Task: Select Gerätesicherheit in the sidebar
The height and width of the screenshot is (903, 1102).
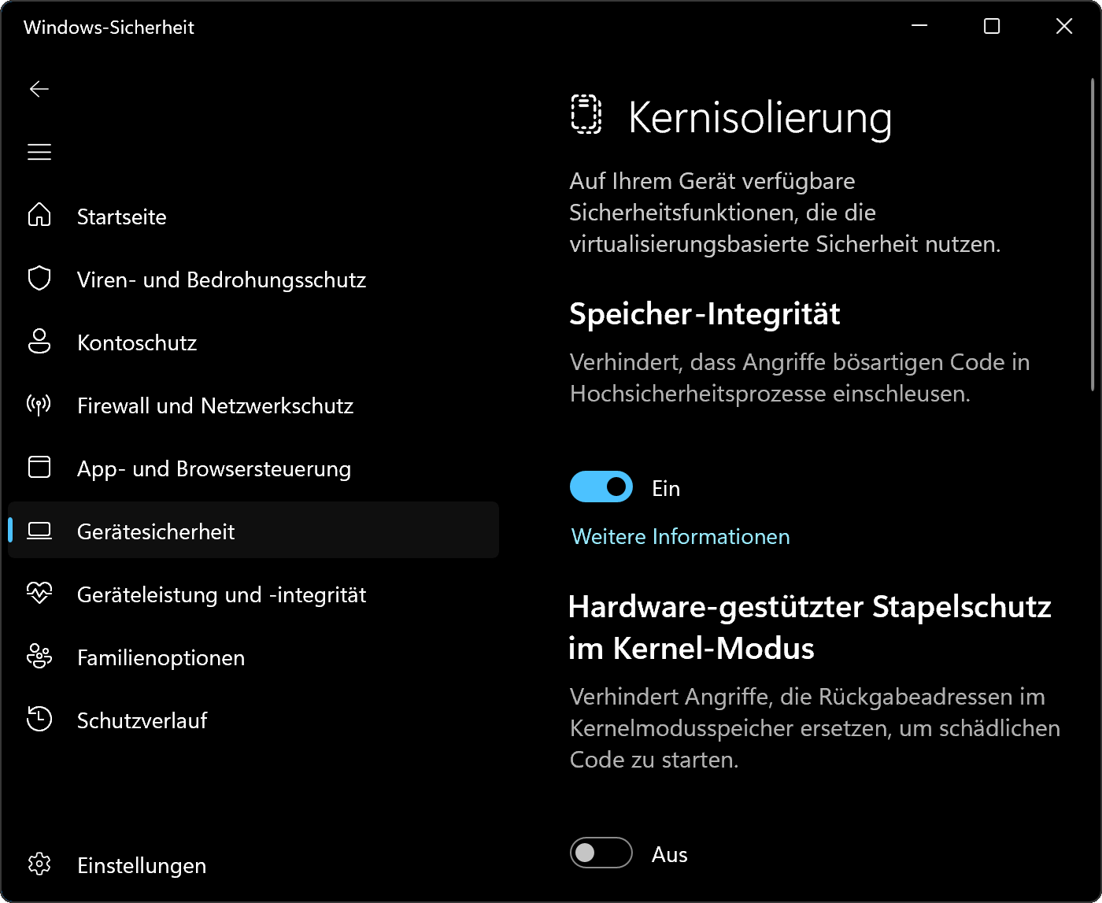Action: (155, 531)
